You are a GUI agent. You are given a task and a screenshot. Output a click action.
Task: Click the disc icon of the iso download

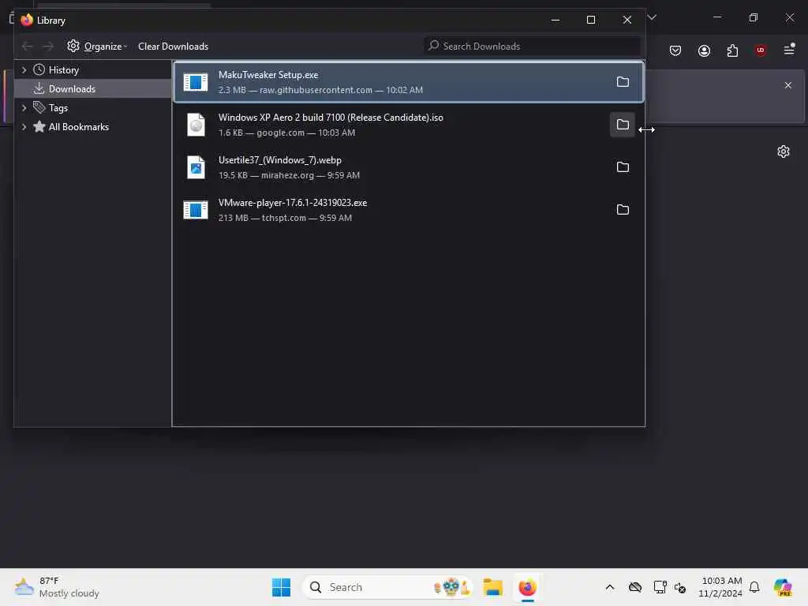point(196,125)
